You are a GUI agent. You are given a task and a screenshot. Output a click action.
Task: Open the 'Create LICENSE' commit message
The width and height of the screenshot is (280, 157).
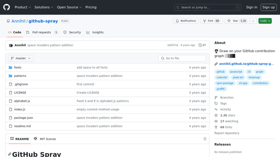[88, 92]
